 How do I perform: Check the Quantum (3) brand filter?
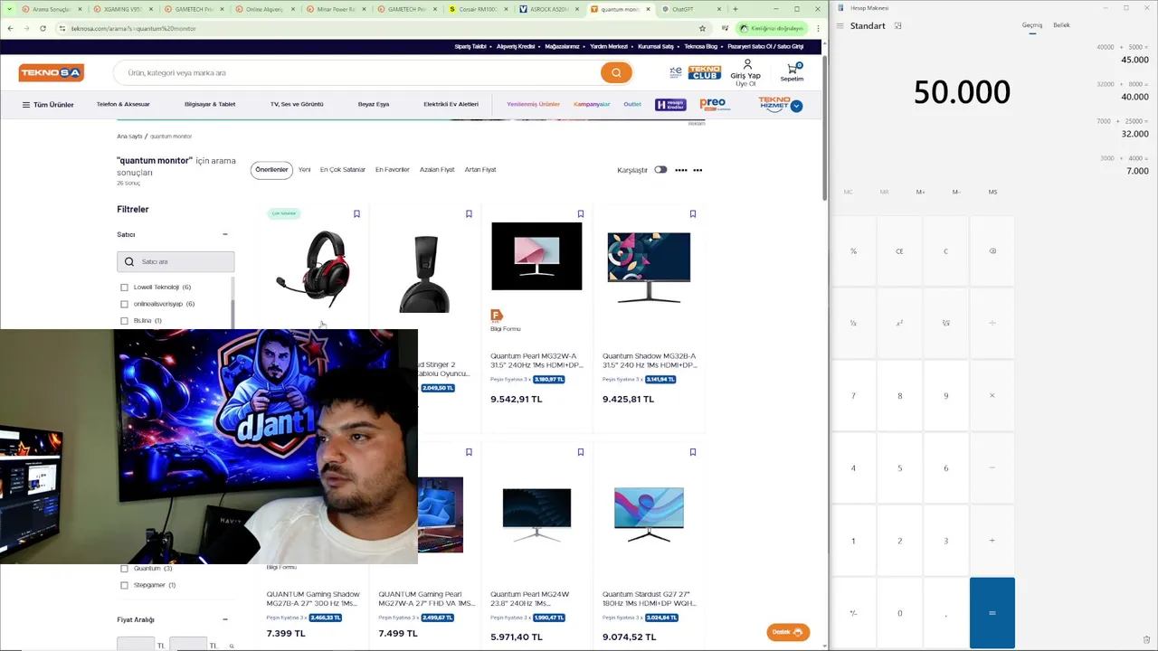pyautogui.click(x=125, y=569)
